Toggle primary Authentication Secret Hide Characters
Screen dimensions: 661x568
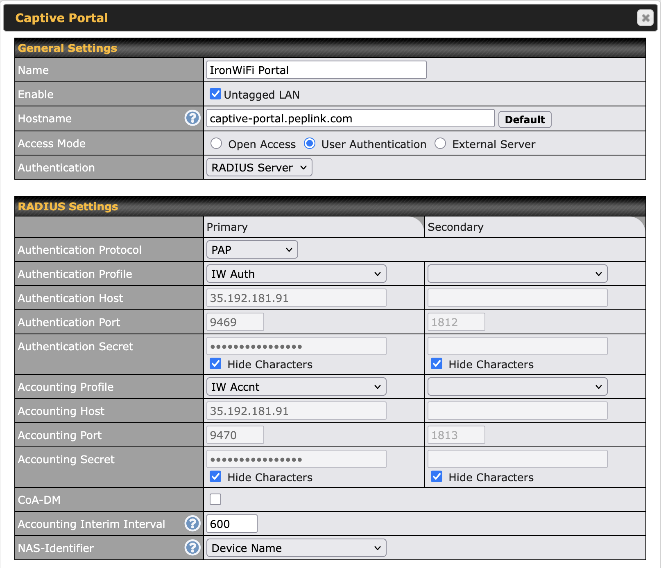[x=215, y=364]
